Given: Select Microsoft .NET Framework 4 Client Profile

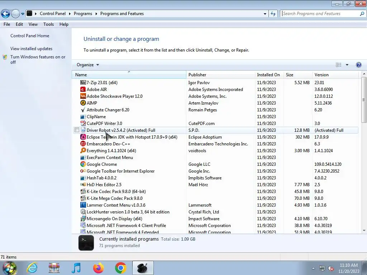Looking at the screenshot, I should point(215,226).
